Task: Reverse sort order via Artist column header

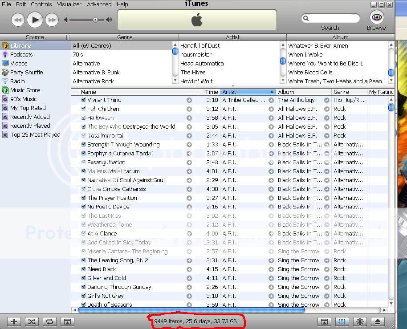Action: tap(248, 92)
